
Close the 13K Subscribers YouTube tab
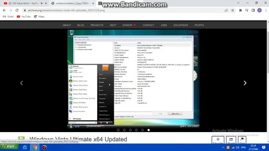pos(46,3)
